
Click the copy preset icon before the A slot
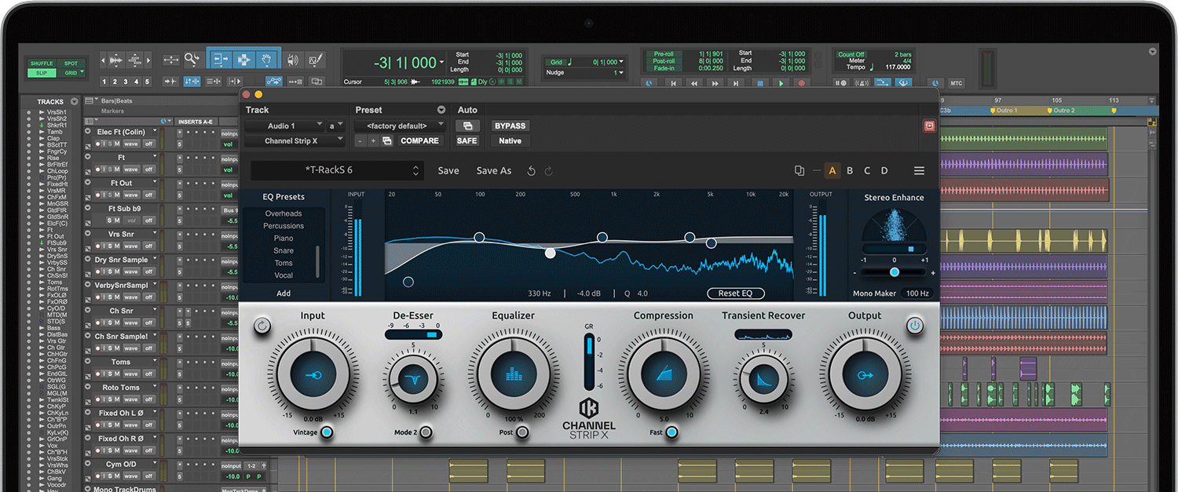pos(799,171)
